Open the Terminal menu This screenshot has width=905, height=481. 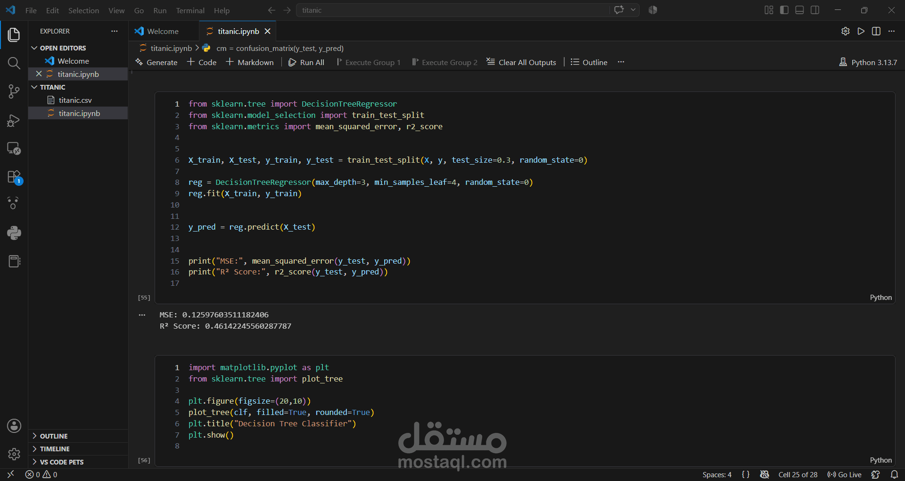pyautogui.click(x=190, y=10)
